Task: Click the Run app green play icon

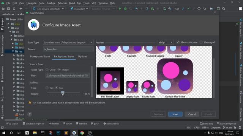Action: (120, 9)
